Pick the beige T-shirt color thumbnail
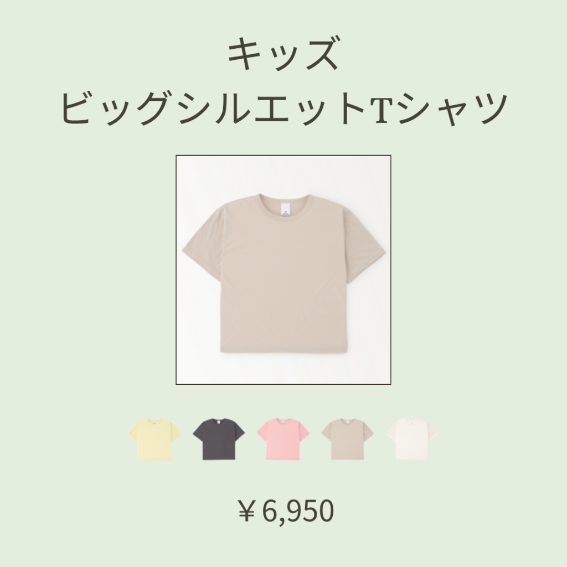The width and height of the screenshot is (567, 567). pyautogui.click(x=348, y=439)
